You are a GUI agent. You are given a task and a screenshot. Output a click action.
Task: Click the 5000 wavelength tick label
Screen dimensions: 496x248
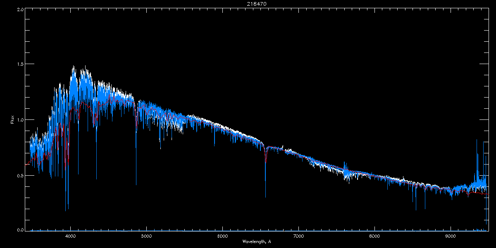click(146, 236)
